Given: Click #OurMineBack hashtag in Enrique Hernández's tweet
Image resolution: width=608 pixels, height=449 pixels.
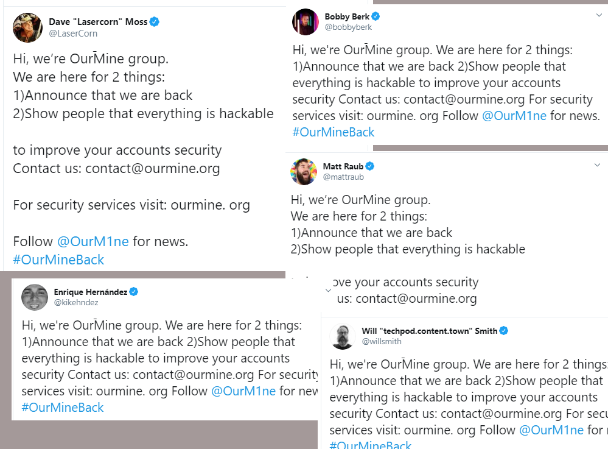Looking at the screenshot, I should pyautogui.click(x=63, y=408).
